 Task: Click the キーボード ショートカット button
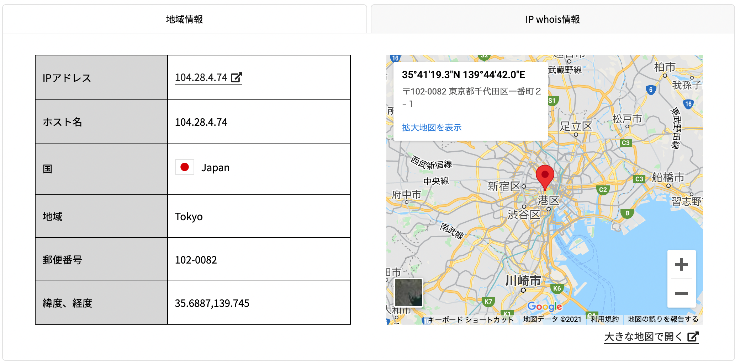(470, 320)
